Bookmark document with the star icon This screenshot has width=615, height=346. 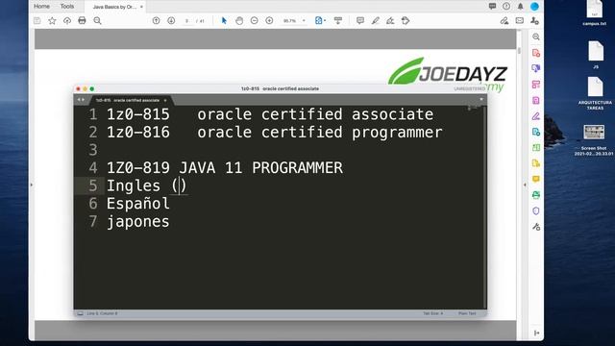pos(52,21)
